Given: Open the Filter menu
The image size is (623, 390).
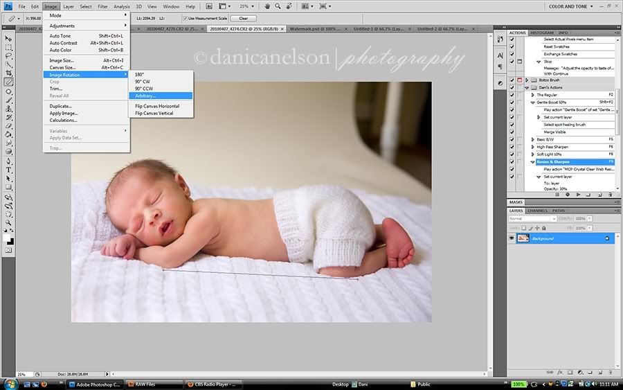Looking at the screenshot, I should tap(102, 6).
